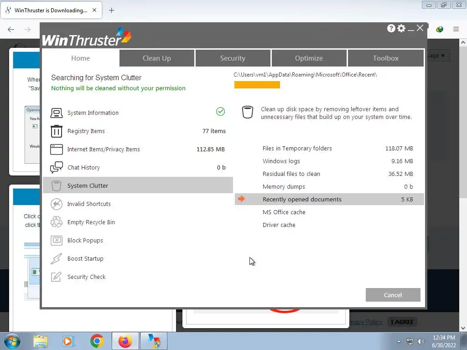The height and width of the screenshot is (350, 467).
Task: Click the Internet Items browser window icon
Action: (x=56, y=149)
